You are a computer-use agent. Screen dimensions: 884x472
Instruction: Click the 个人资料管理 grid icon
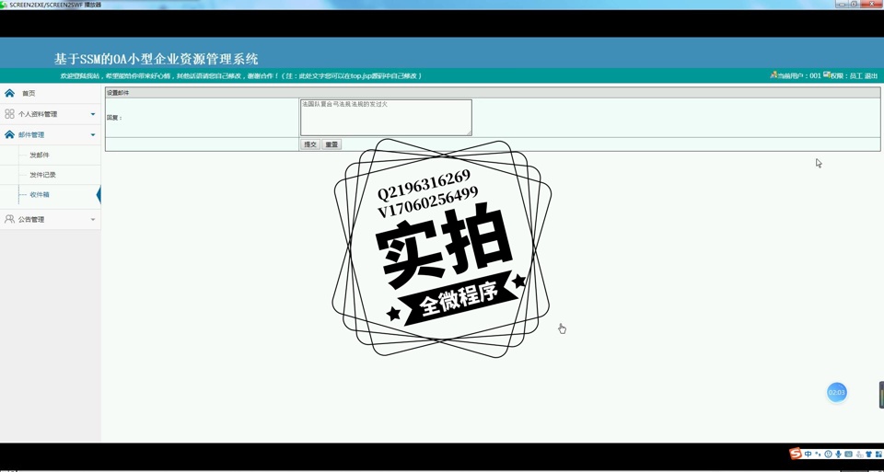[9, 114]
